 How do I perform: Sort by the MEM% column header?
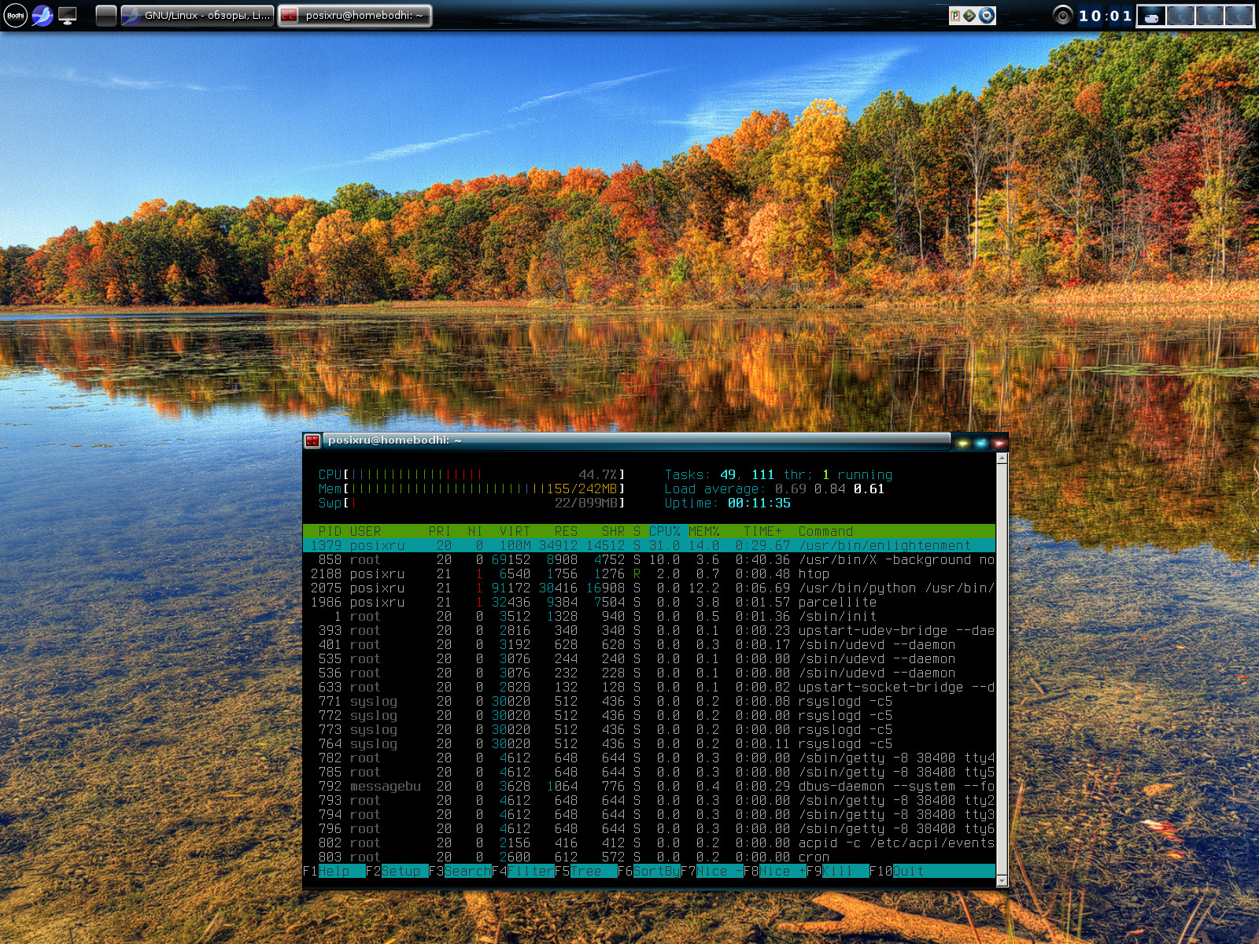point(704,531)
